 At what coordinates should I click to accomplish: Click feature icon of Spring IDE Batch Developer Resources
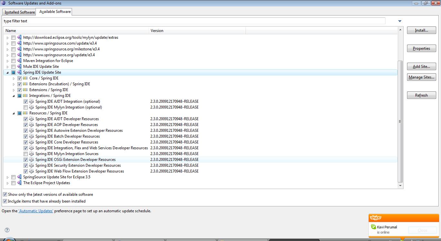(x=31, y=136)
